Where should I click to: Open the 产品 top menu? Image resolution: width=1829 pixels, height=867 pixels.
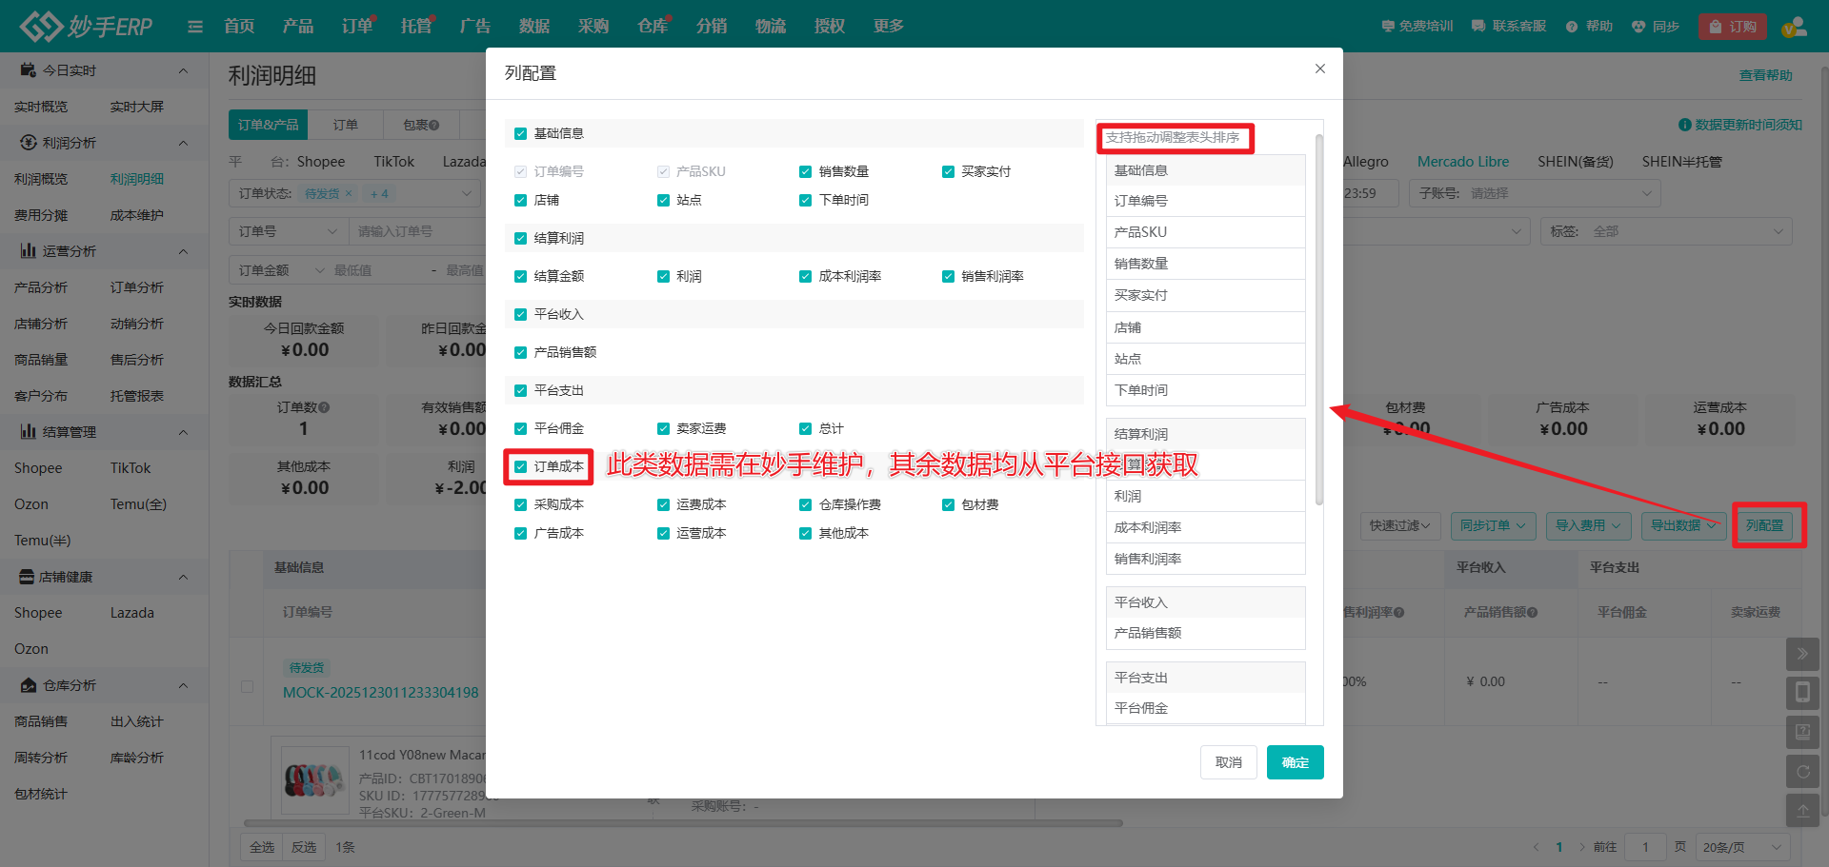tap(298, 27)
